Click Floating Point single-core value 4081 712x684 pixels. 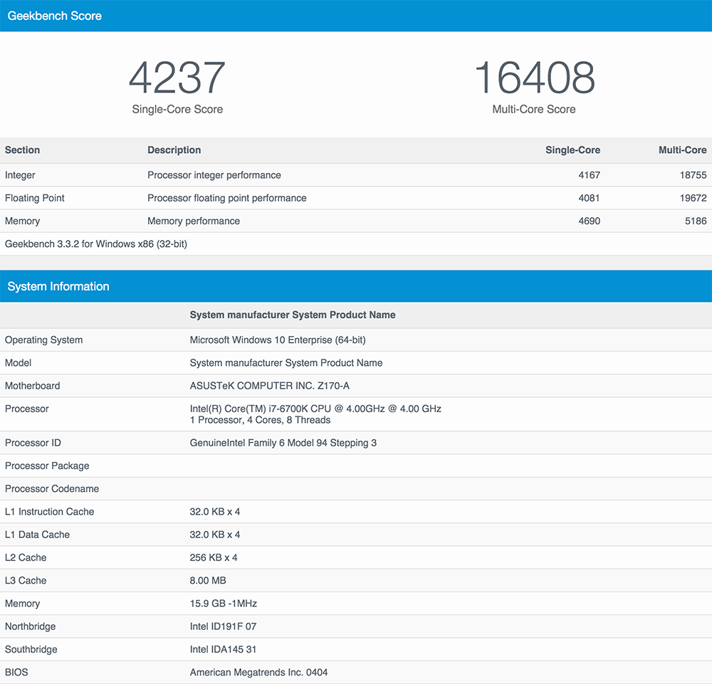(590, 199)
